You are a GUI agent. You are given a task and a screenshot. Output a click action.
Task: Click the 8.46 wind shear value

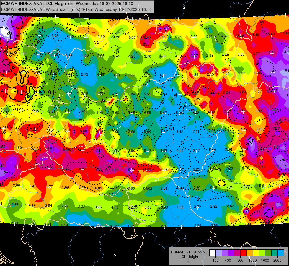[x=213, y=188]
